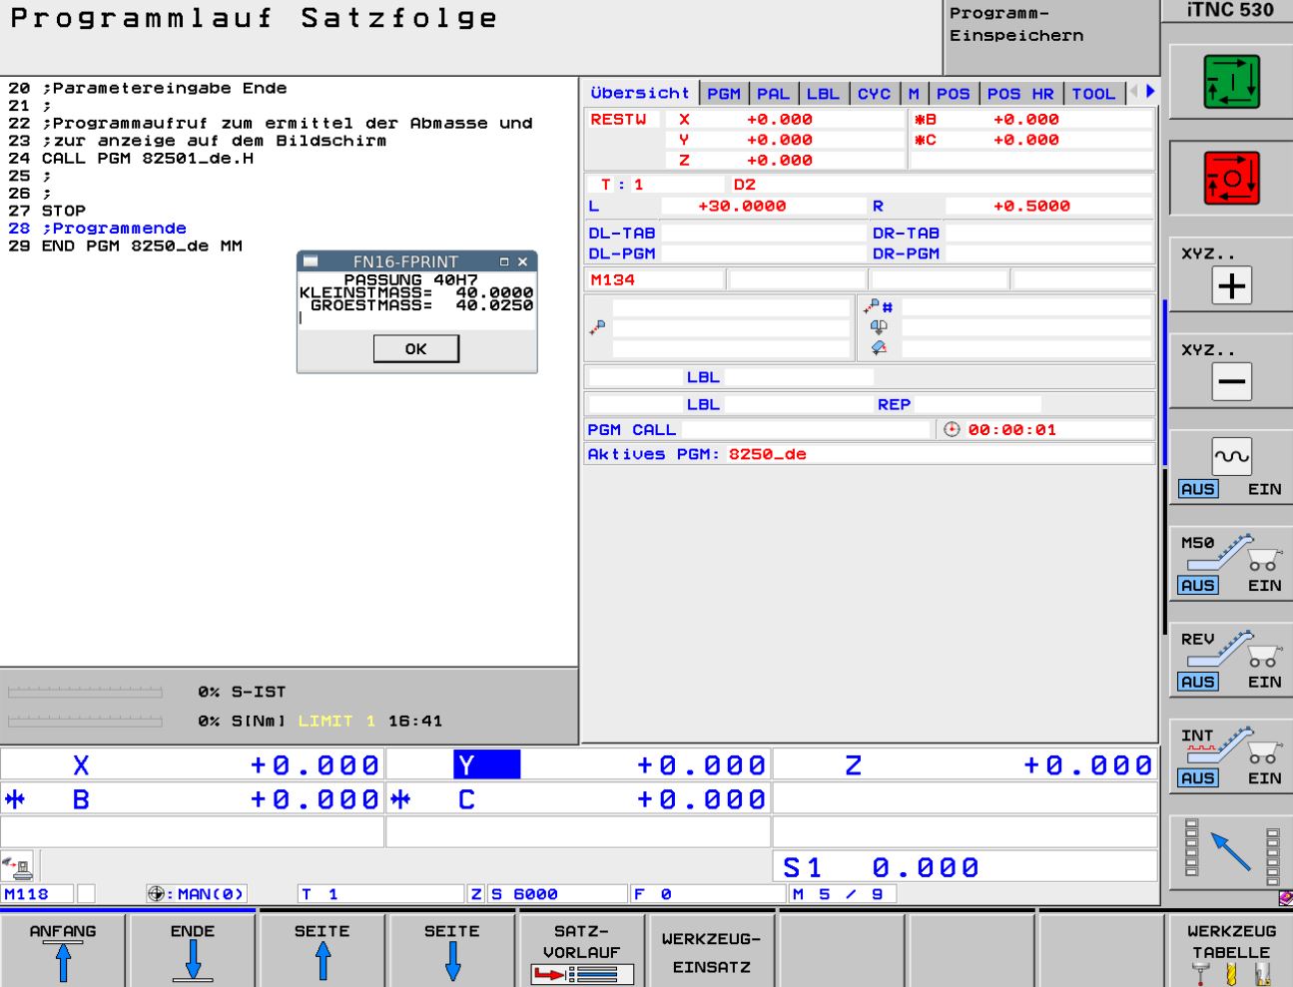The height and width of the screenshot is (987, 1293).
Task: Click the ENDE down-arrow softkey
Action: pyautogui.click(x=193, y=952)
